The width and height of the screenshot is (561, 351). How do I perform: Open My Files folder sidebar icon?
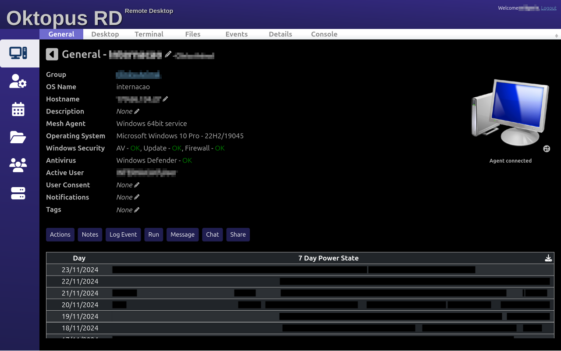18,137
